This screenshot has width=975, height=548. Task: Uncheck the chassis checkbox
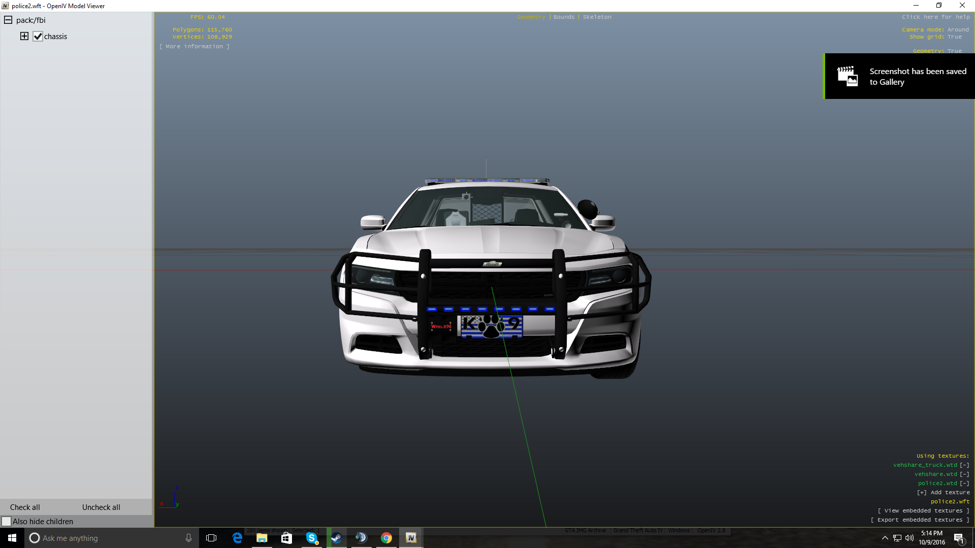click(38, 37)
